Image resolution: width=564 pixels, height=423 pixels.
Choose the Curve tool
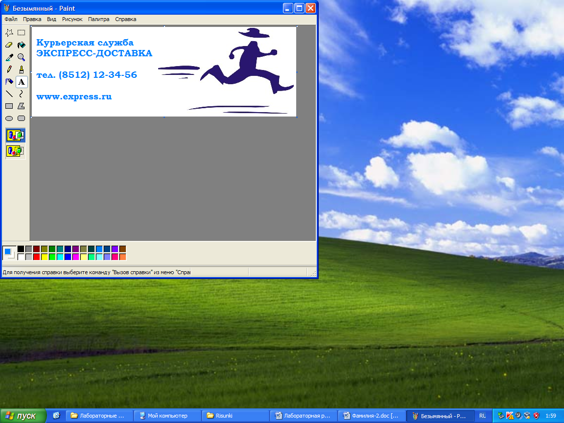[x=22, y=94]
